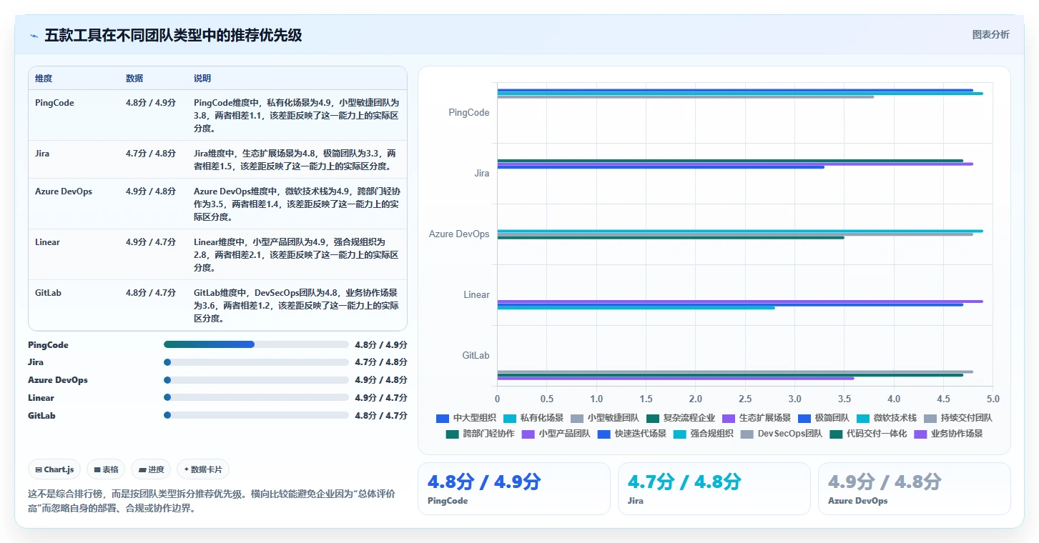Click the 2.5 x-axis tick label

(x=745, y=399)
